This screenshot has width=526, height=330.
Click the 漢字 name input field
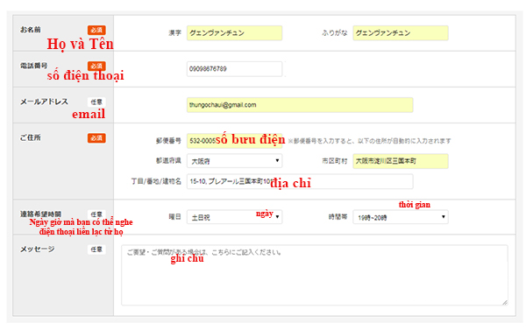click(x=234, y=33)
